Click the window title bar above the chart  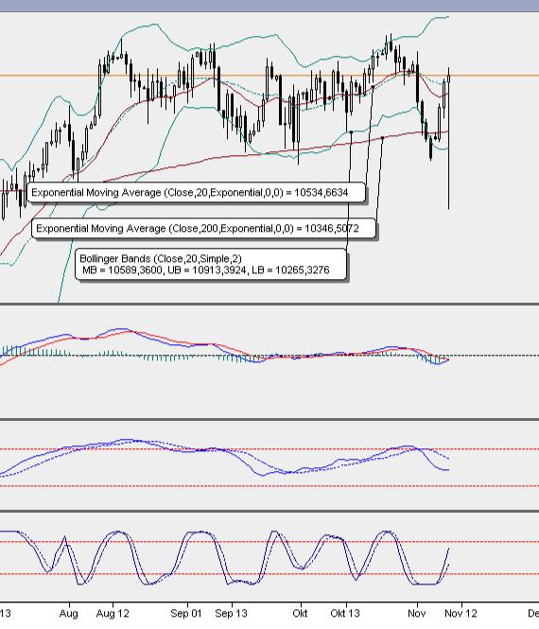click(x=269, y=6)
